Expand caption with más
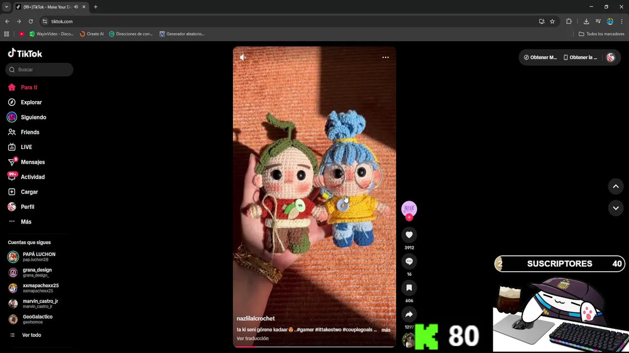 tap(386, 330)
